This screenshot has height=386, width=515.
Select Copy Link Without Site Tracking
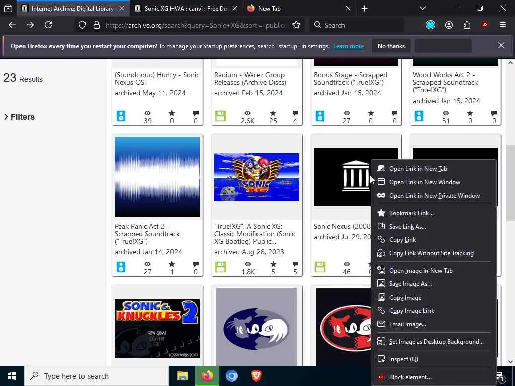[434, 253]
